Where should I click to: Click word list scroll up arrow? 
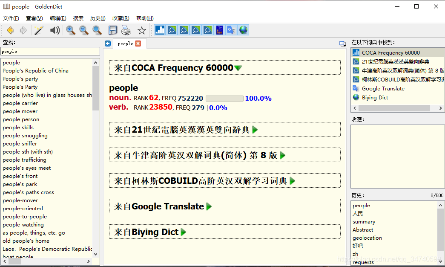click(x=96, y=63)
